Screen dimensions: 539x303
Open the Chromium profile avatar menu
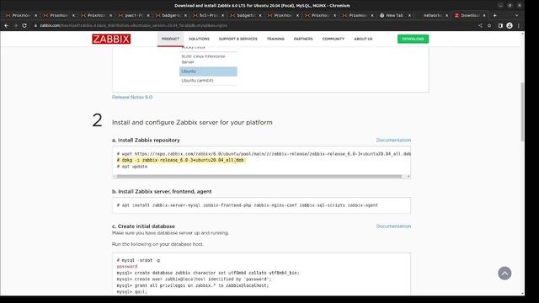[x=510, y=25]
